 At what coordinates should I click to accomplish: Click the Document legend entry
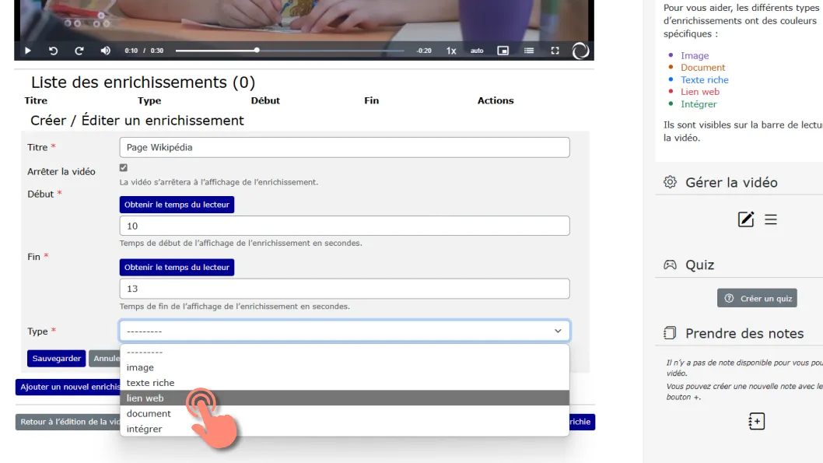coord(702,68)
